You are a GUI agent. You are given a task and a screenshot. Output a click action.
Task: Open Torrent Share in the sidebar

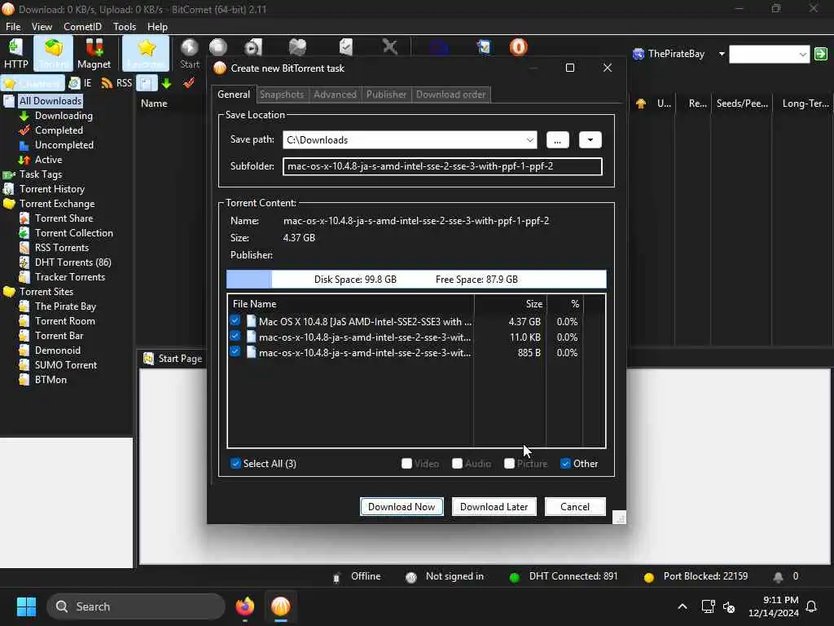click(64, 218)
